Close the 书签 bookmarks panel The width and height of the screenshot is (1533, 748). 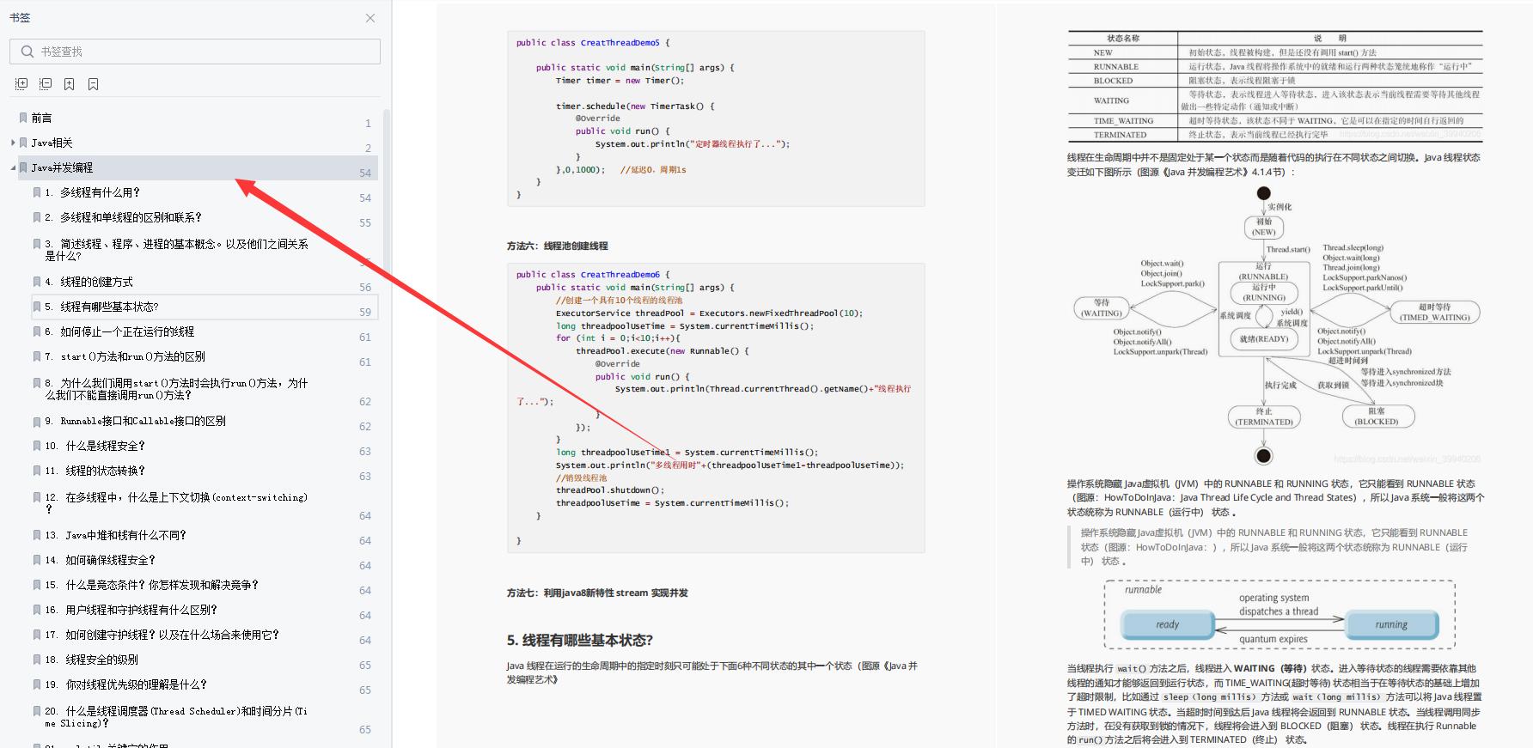tap(370, 18)
